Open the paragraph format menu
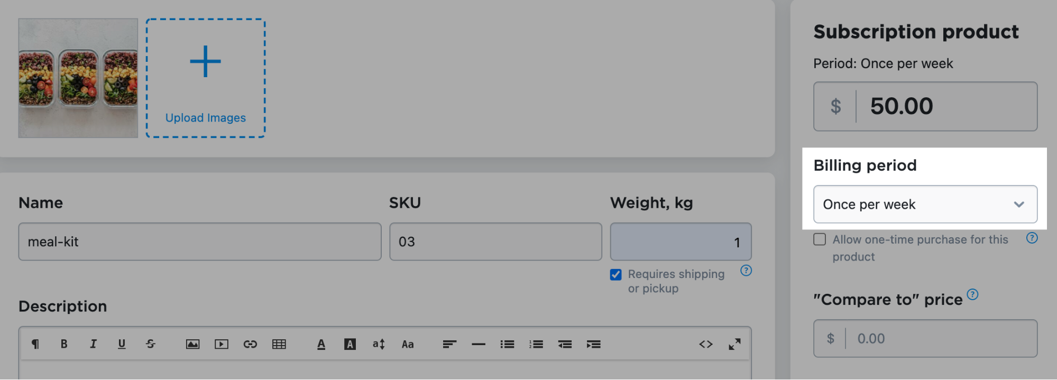 [x=35, y=345]
